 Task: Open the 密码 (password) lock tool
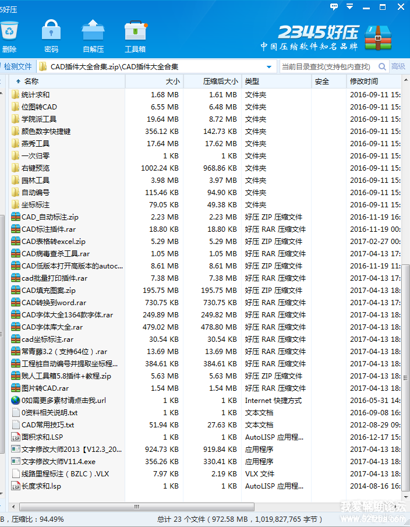coord(51,36)
